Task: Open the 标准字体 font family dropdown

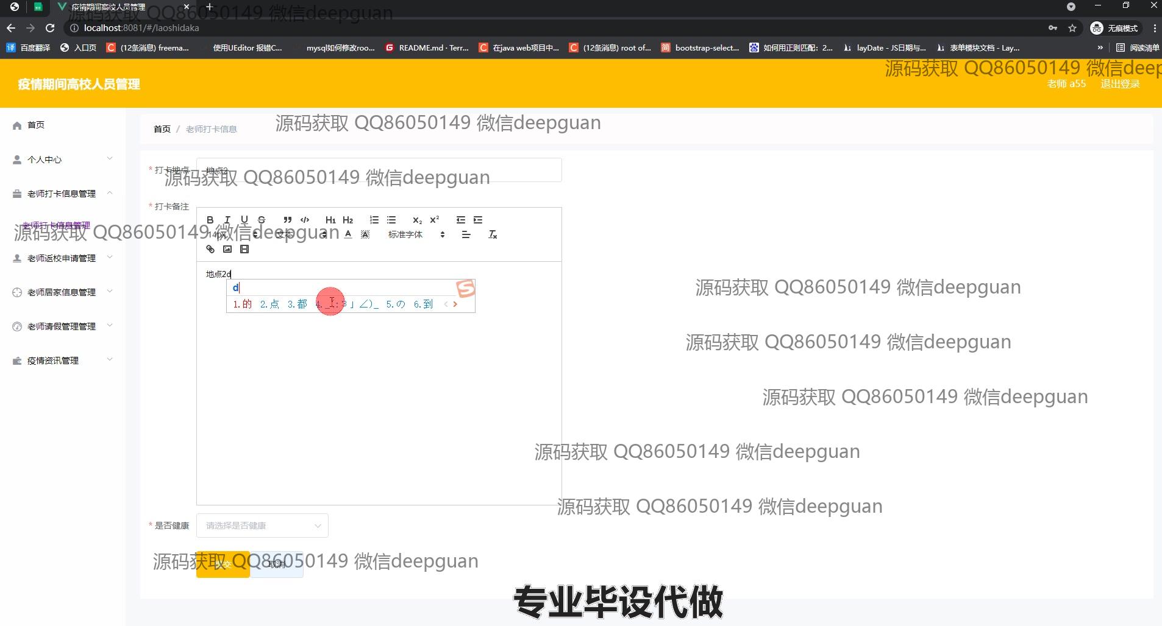Action: tap(416, 234)
